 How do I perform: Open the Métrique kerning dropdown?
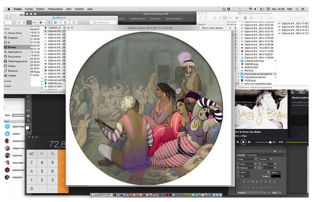(x=255, y=168)
